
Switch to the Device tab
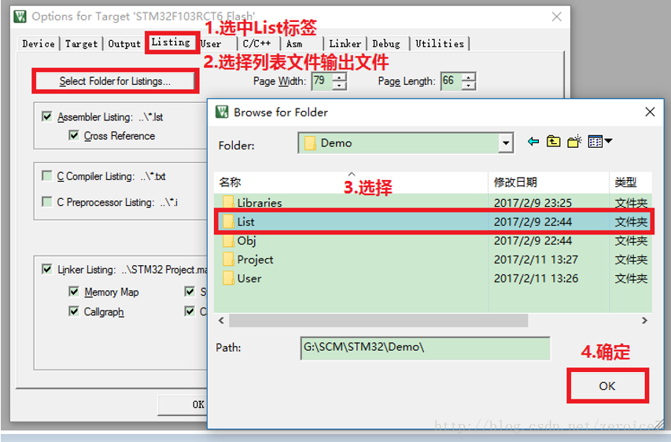[39, 43]
